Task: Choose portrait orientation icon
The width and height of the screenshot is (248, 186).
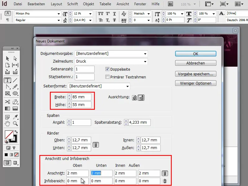Action: (x=134, y=98)
